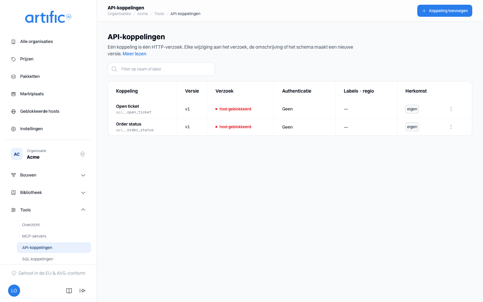Open row menu for Open ticket

451,109
